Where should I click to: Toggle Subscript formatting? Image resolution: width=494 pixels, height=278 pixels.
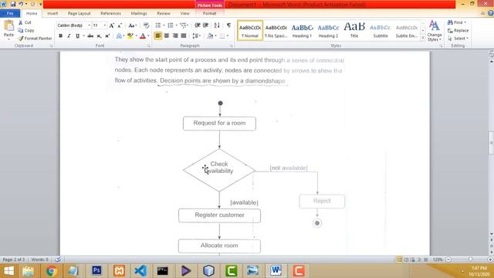[99, 36]
